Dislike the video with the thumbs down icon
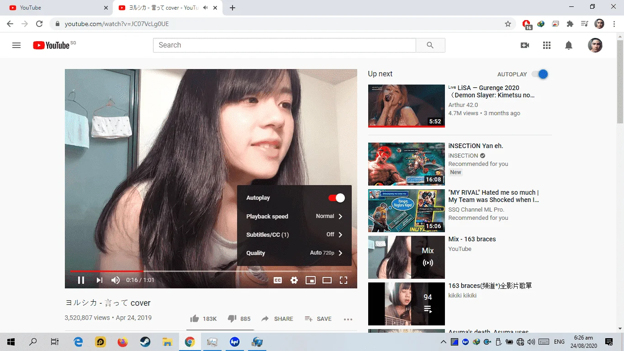The height and width of the screenshot is (351, 624). tap(232, 319)
